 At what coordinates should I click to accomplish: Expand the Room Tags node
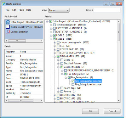click(x=58, y=88)
